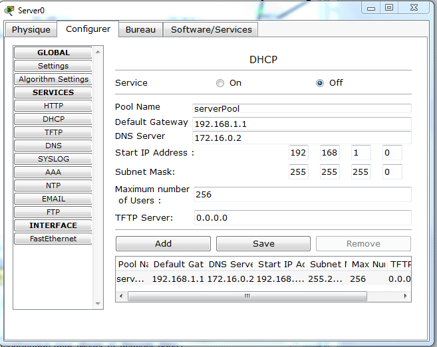The width and height of the screenshot is (437, 347).
Task: Click in the Pool Name field
Action: click(302, 108)
